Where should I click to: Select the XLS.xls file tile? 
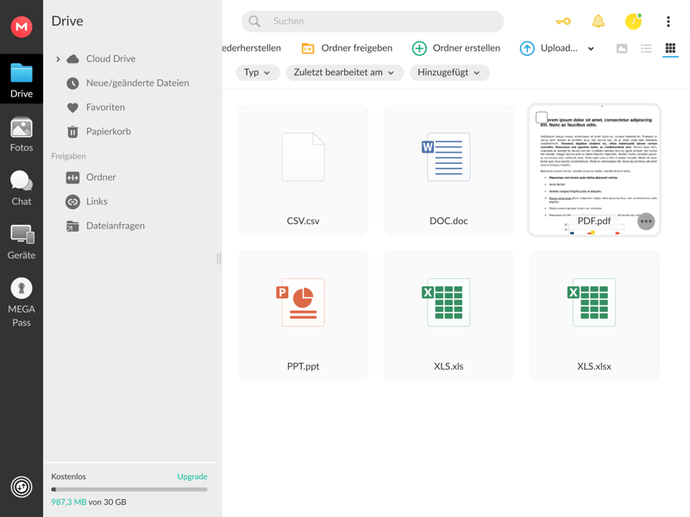[448, 315]
